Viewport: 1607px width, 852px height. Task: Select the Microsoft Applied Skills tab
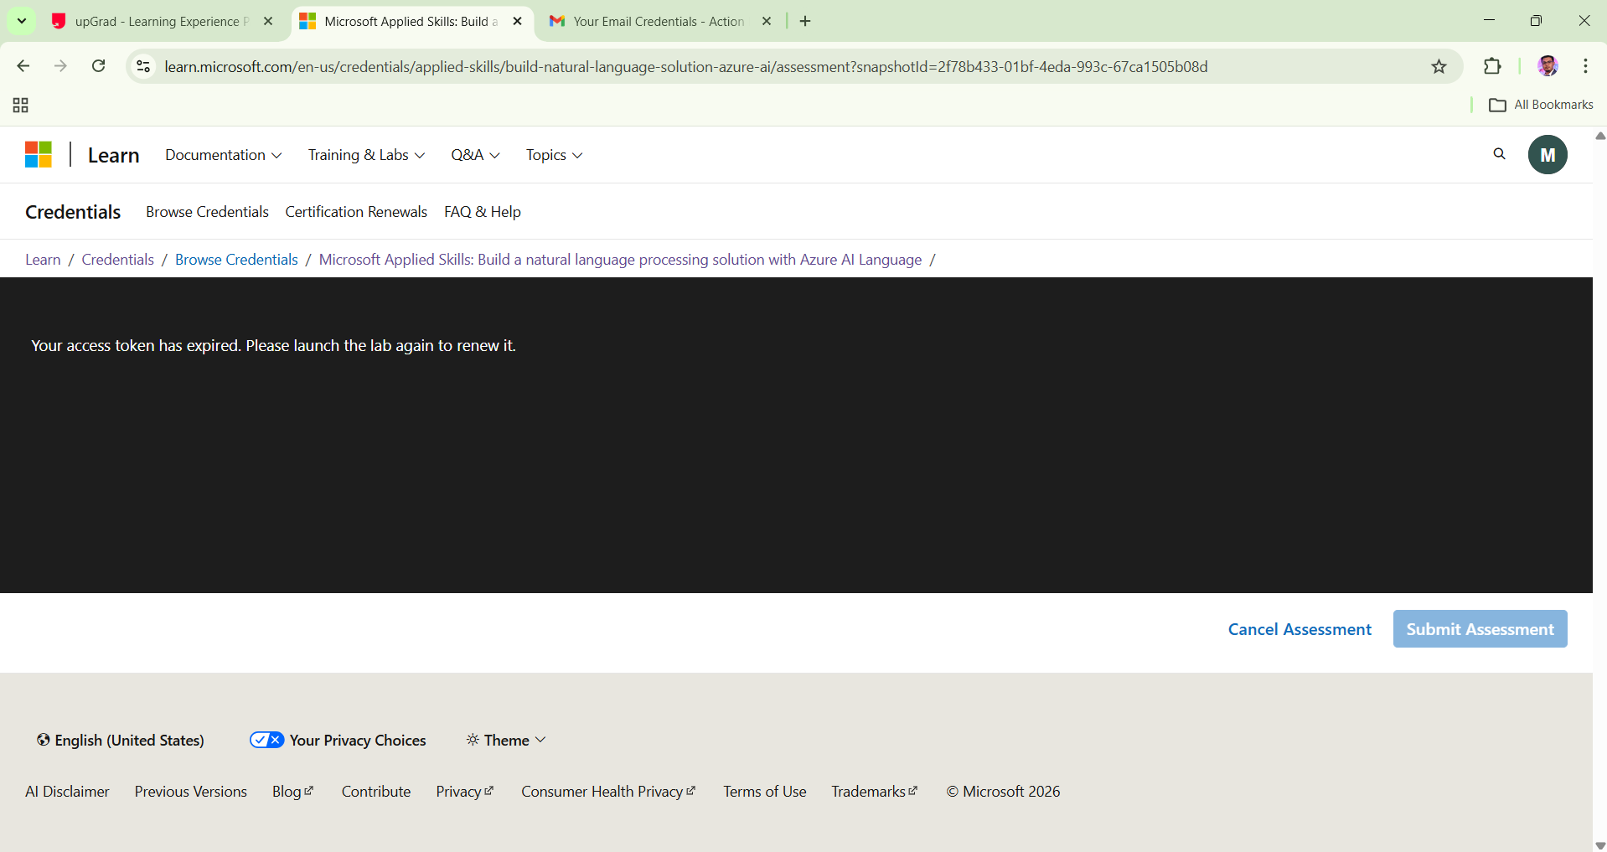pos(411,21)
